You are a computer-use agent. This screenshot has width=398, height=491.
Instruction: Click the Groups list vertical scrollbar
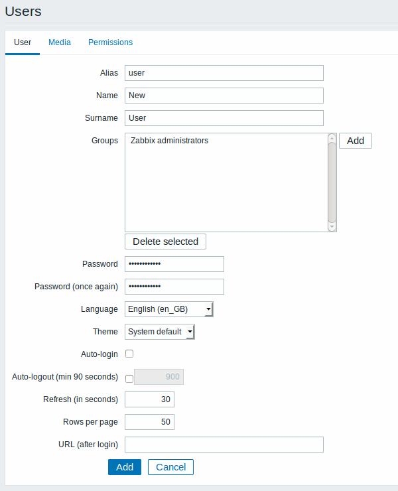(332, 182)
